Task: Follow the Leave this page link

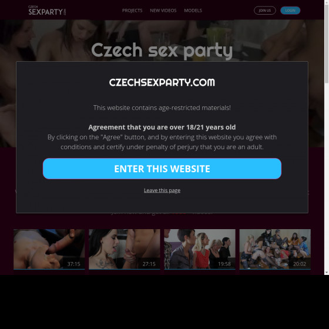Action: tap(162, 190)
